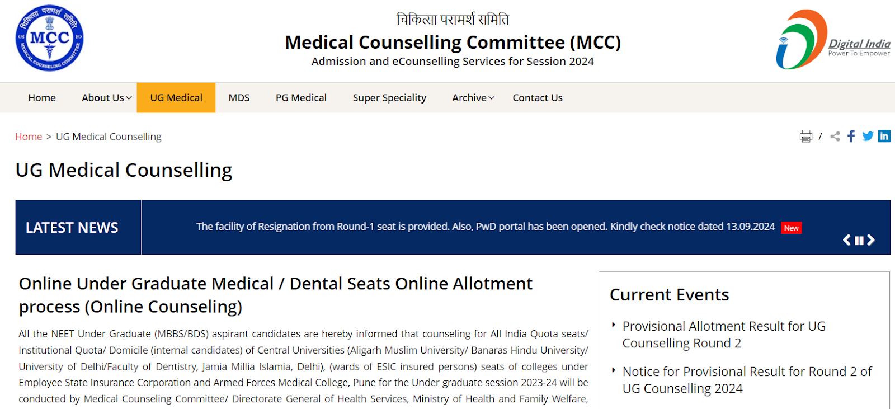Go to the MDS menu item
The width and height of the screenshot is (895, 409).
click(239, 98)
